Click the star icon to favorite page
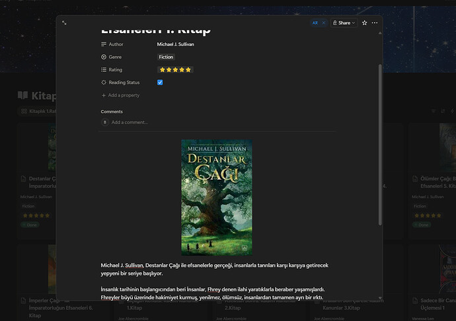 364,22
